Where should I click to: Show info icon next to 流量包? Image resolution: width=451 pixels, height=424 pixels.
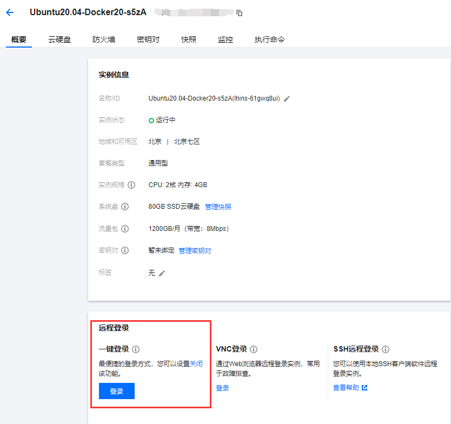(x=125, y=229)
